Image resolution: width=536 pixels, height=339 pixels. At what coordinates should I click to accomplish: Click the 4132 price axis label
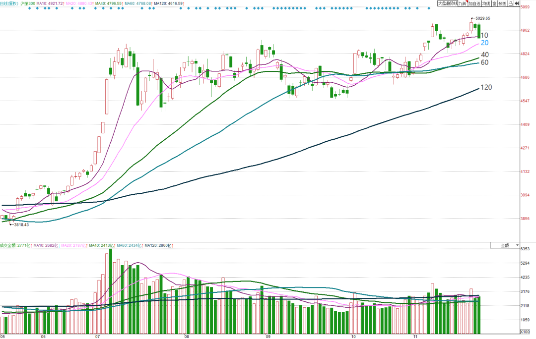(525, 171)
